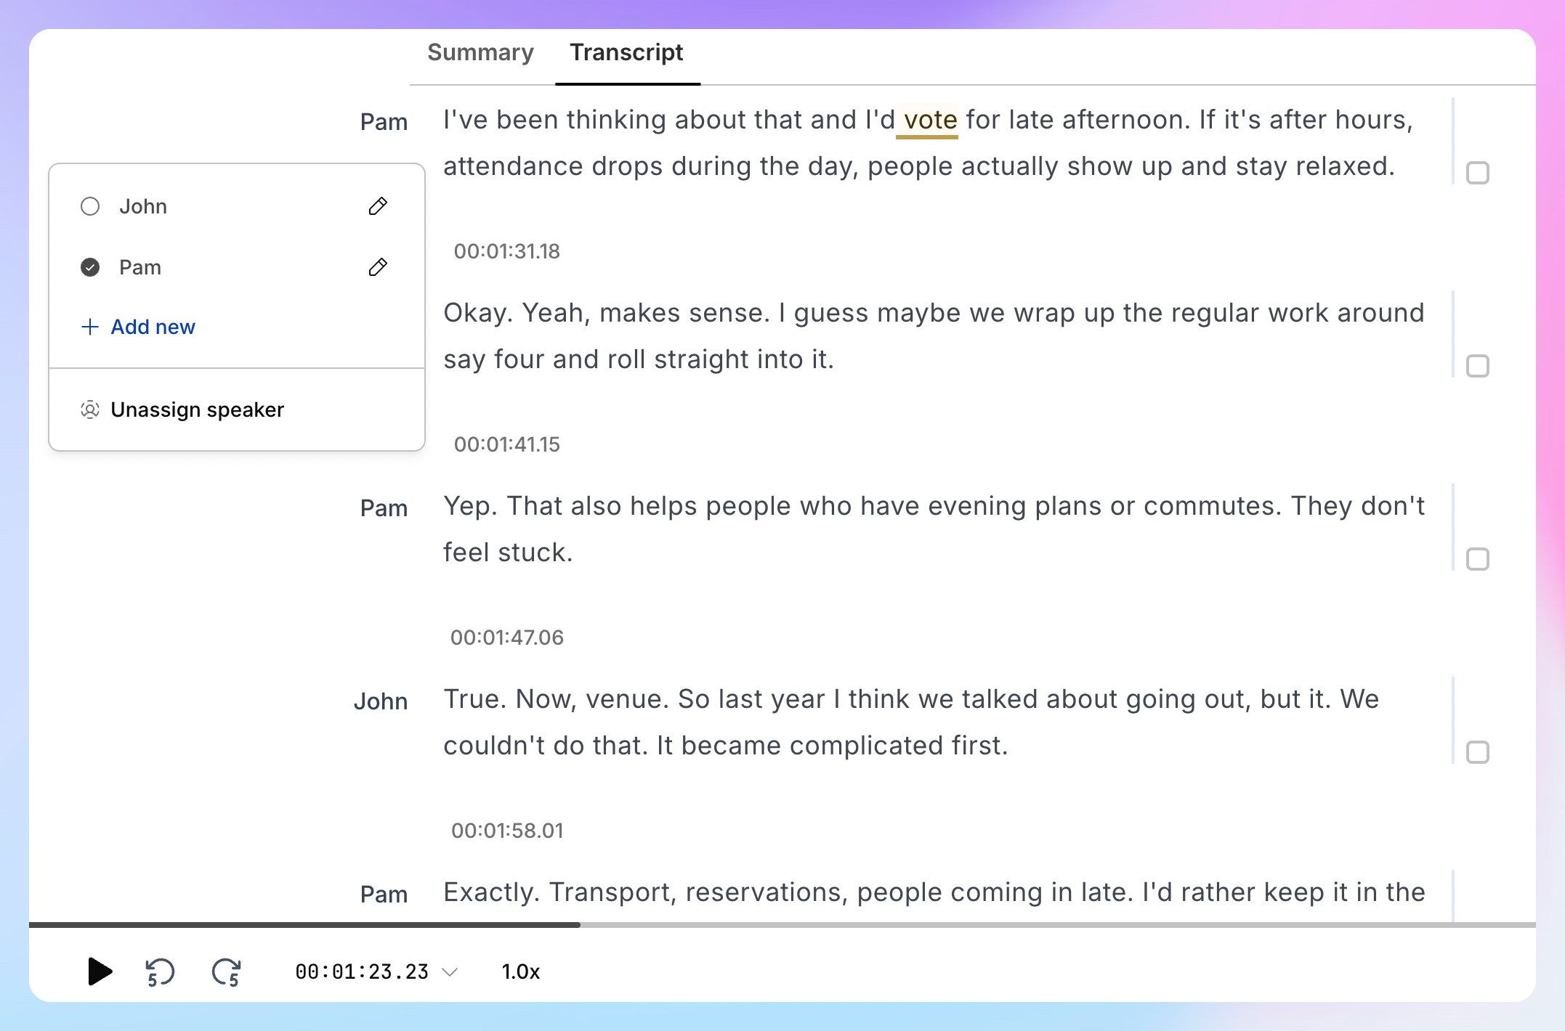Click the plus icon beside Add new
Viewport: 1565px width, 1031px height.
click(x=90, y=327)
